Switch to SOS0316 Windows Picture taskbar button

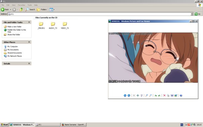[22, 125]
